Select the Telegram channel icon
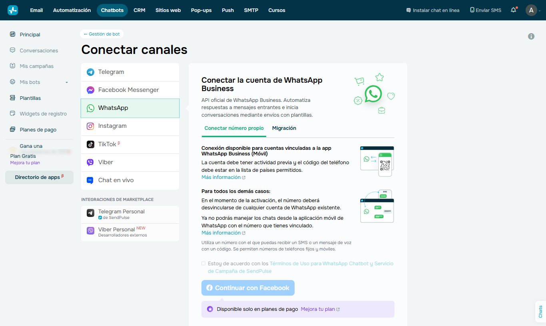Viewport: 546px width, 326px height. click(x=90, y=72)
